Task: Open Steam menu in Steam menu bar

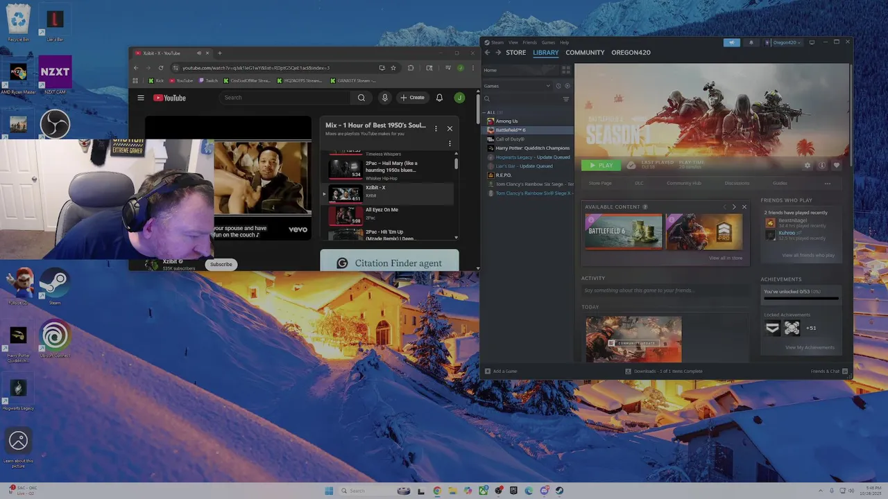Action: tap(497, 42)
